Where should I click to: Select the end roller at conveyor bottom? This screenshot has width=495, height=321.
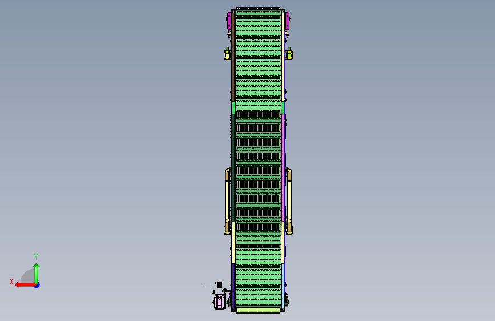point(258,311)
